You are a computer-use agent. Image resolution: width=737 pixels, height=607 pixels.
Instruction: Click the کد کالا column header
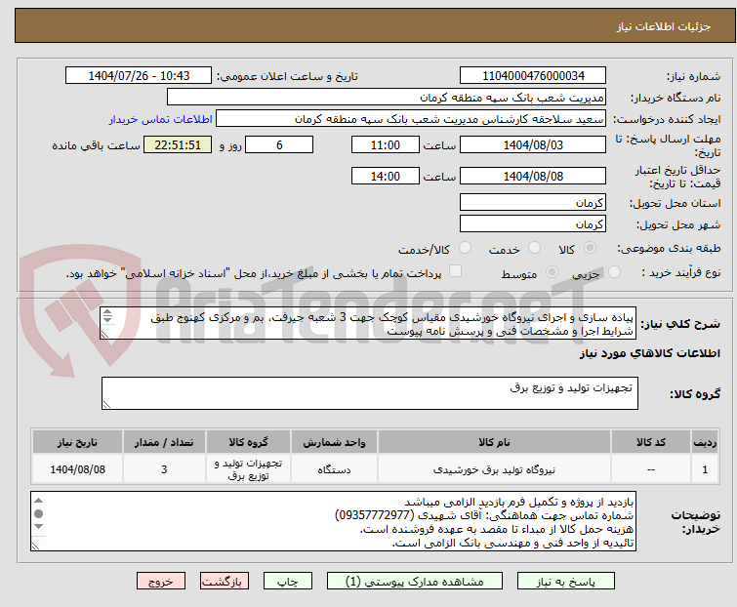pos(650,442)
